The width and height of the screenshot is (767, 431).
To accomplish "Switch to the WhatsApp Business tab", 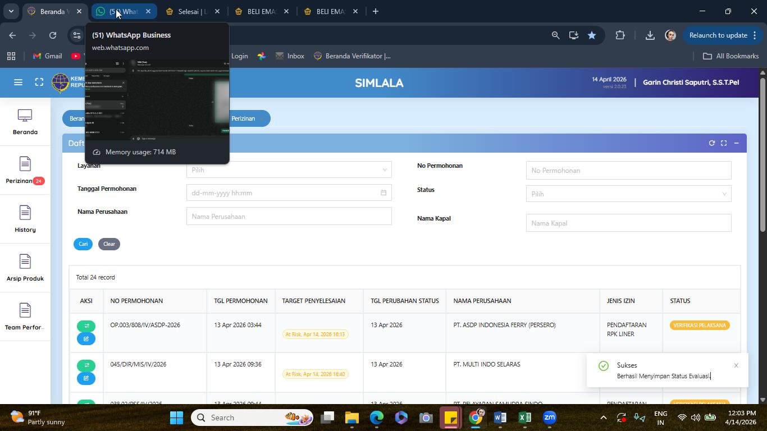I will [124, 11].
